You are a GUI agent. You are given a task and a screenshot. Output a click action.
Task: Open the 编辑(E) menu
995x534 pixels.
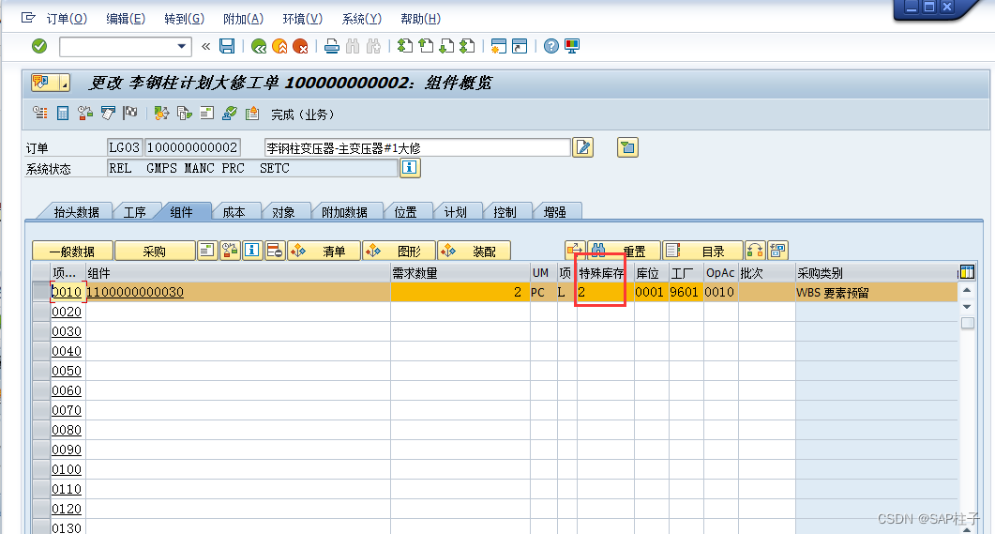pyautogui.click(x=126, y=19)
